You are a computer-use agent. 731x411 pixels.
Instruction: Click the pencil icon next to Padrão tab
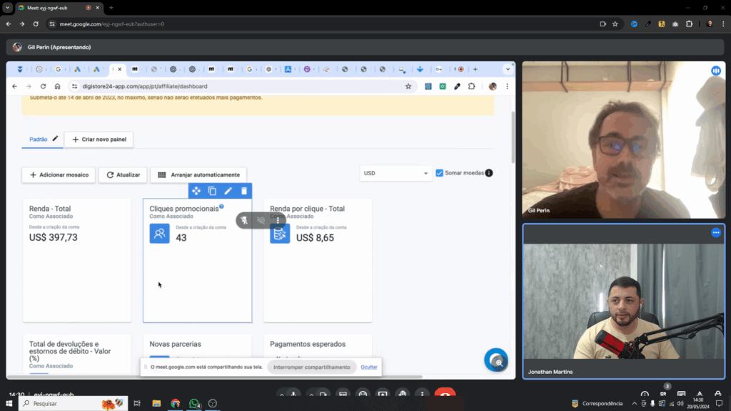[56, 139]
